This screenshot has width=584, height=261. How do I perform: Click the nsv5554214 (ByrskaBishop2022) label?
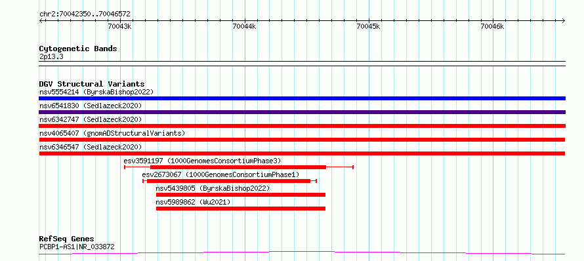96,92
